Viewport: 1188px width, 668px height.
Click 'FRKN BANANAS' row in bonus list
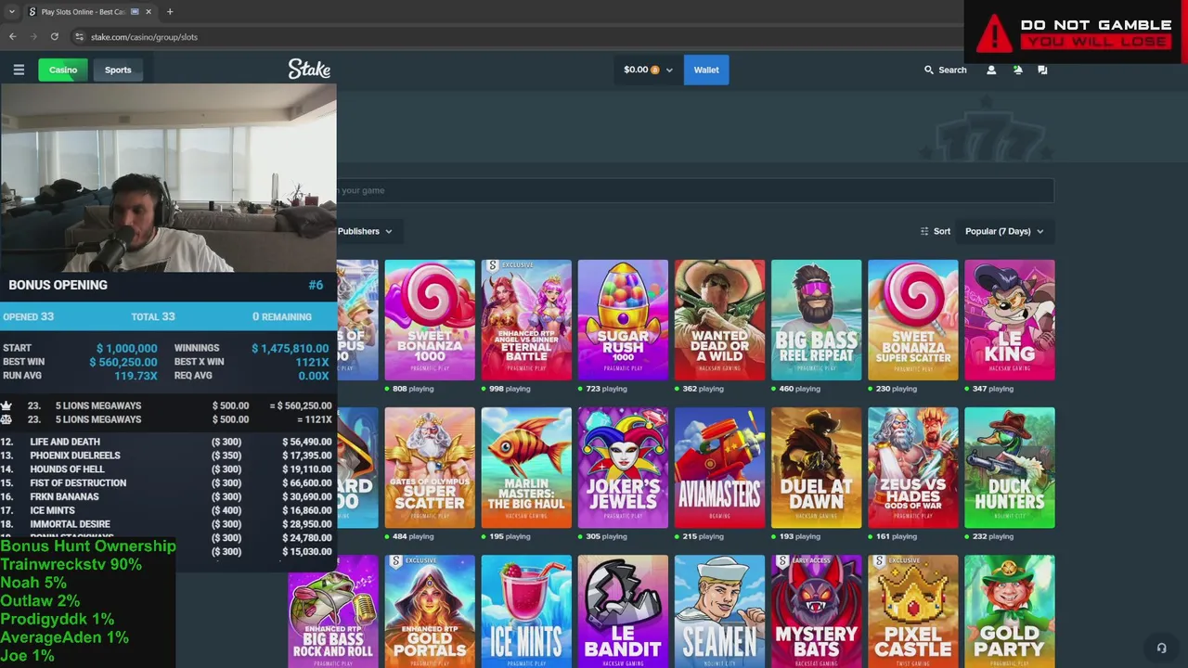click(167, 496)
